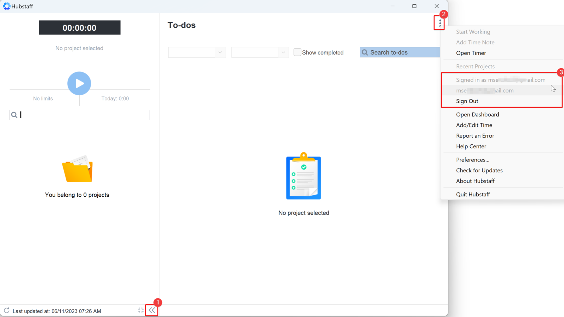Select Check for Updates menu item
564x317 pixels.
(479, 170)
